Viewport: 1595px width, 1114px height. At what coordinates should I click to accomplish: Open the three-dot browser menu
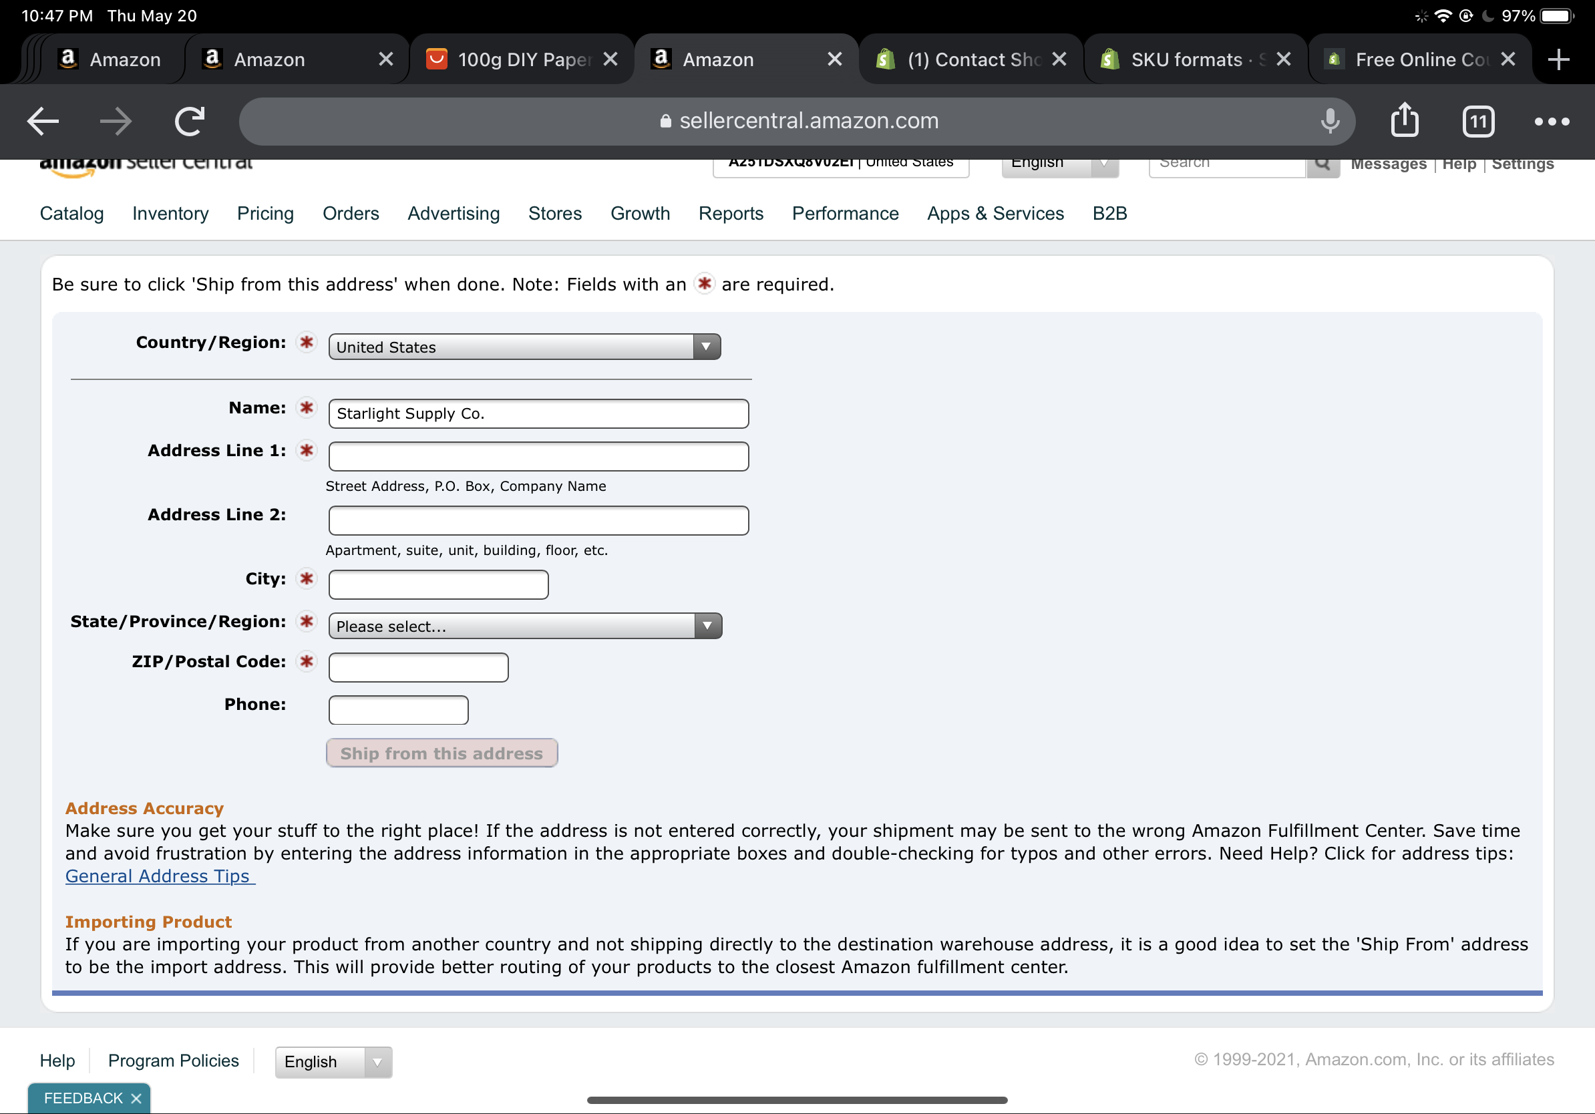click(x=1551, y=122)
